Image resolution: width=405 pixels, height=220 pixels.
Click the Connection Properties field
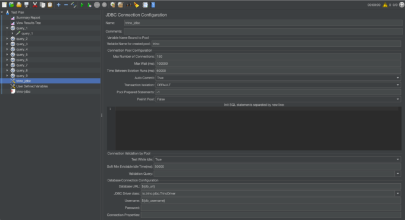(271, 215)
